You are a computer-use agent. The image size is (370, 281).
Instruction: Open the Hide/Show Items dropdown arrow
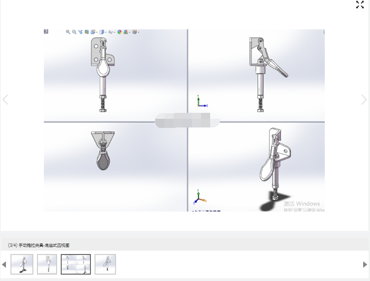point(115,32)
